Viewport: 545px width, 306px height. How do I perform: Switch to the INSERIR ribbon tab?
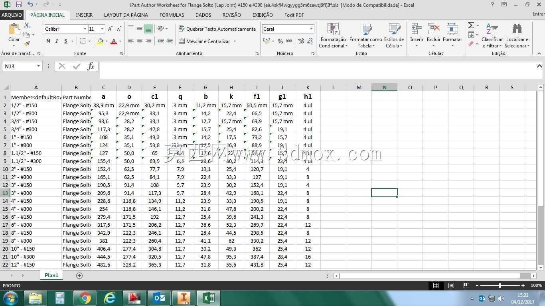[84, 15]
